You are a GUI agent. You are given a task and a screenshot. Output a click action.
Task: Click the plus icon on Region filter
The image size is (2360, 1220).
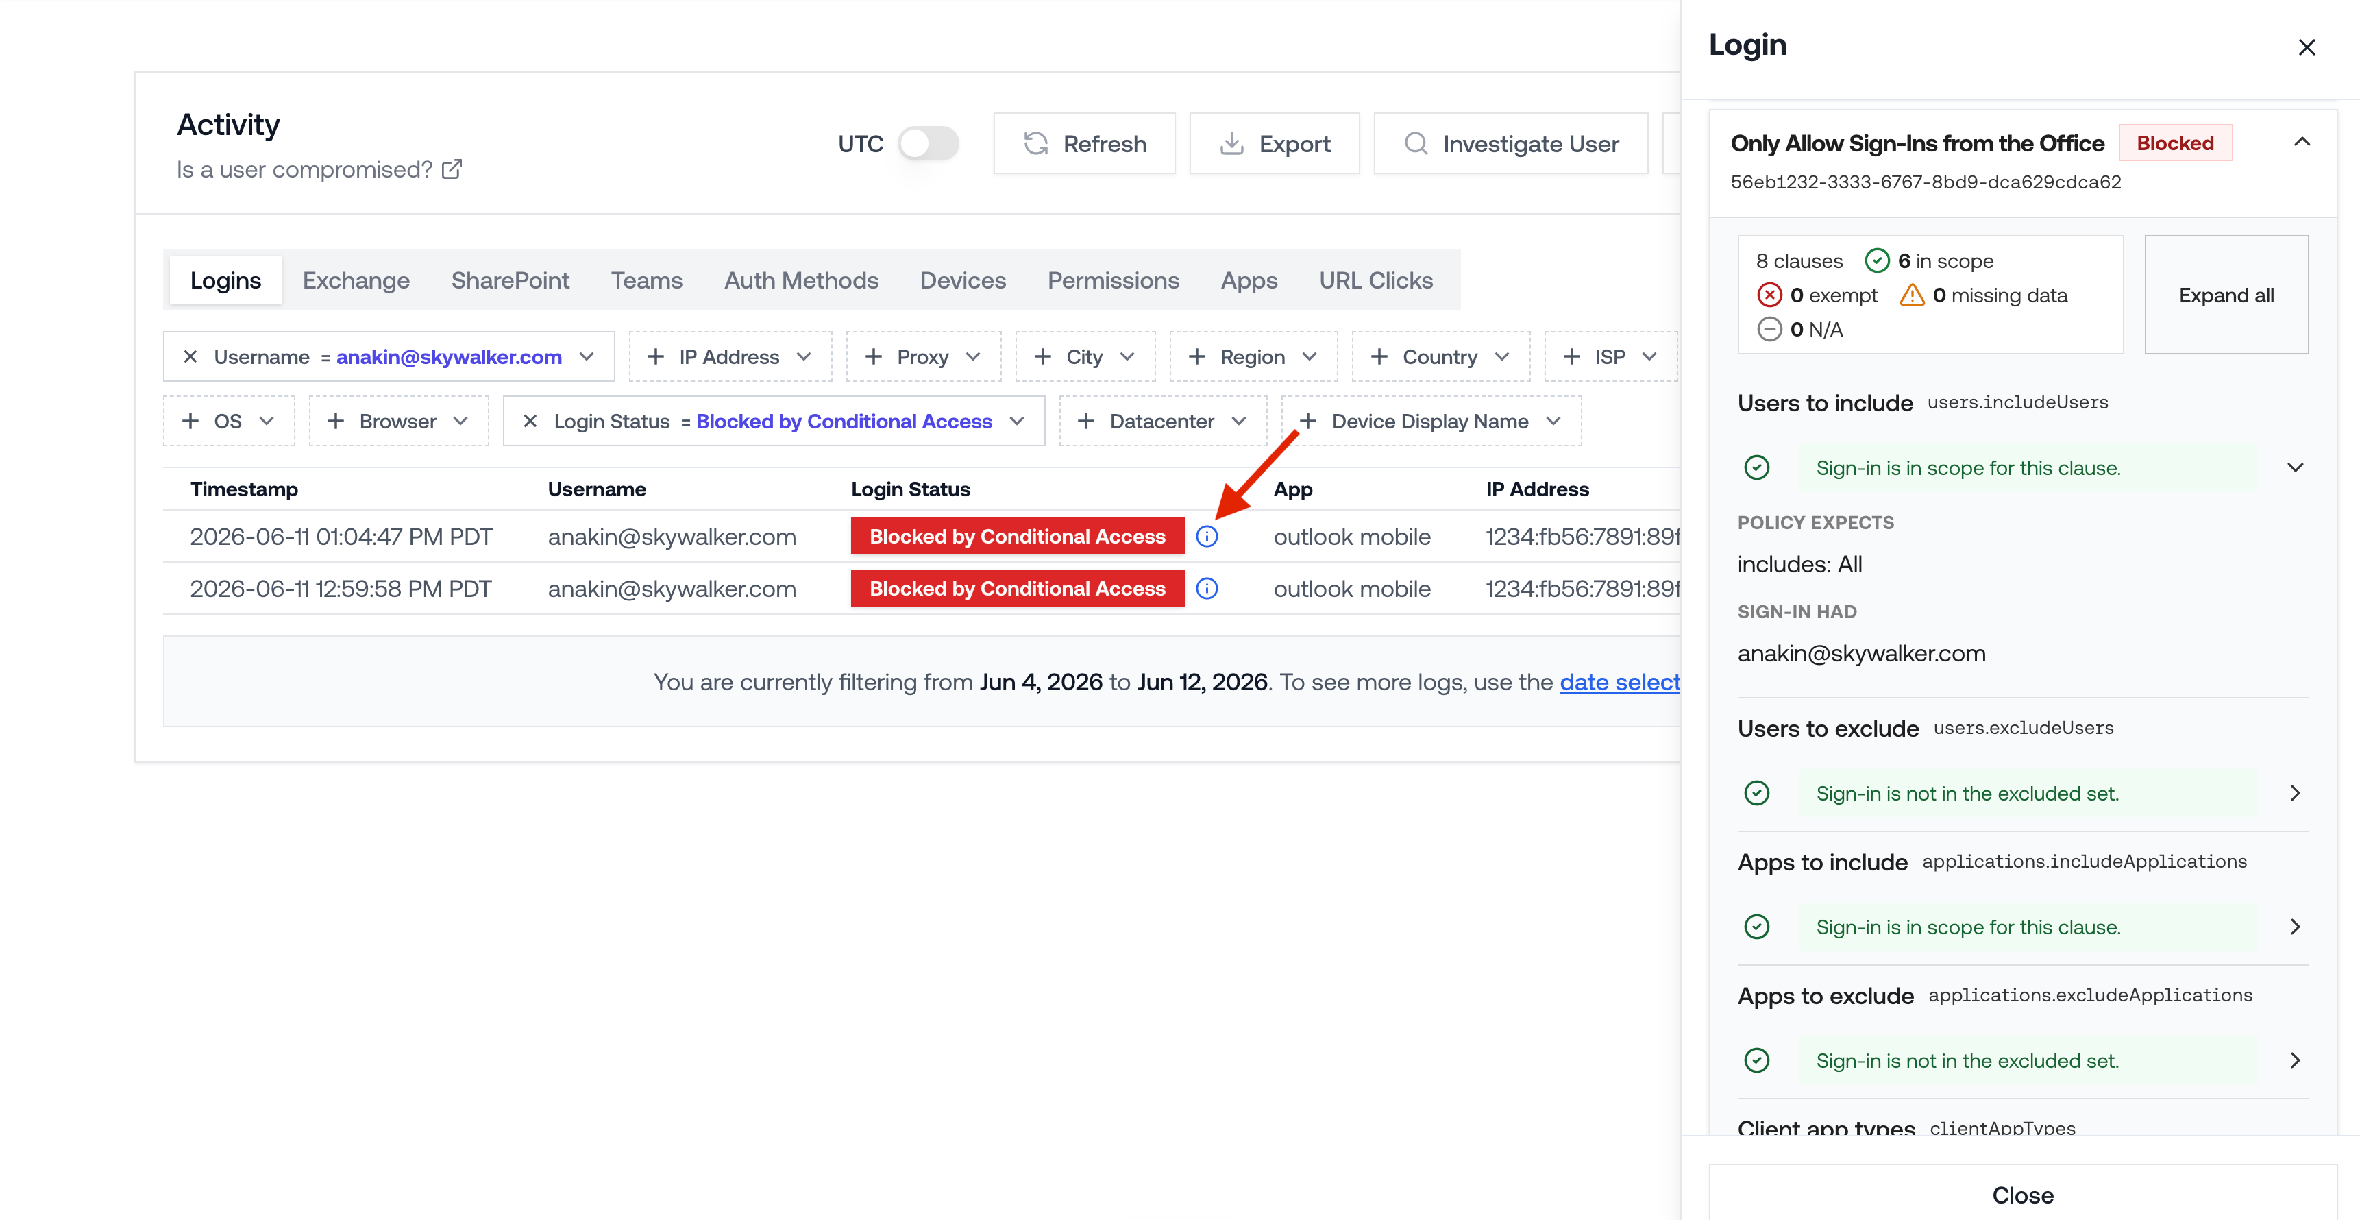click(x=1196, y=356)
